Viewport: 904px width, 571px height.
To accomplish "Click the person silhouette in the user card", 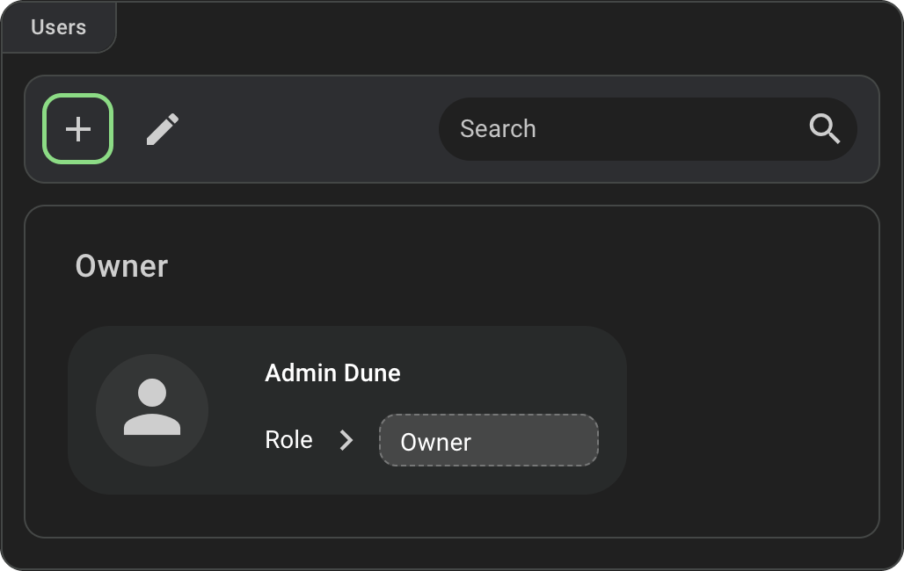I will 152,408.
